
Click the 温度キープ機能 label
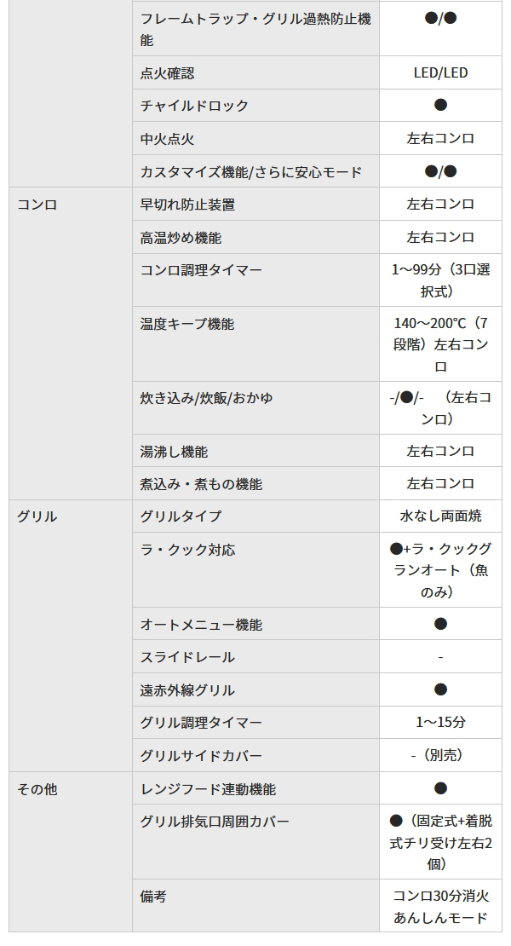187,324
